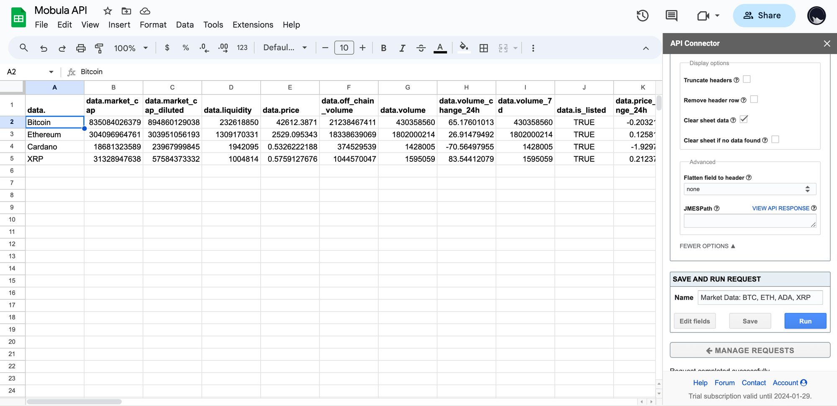Click the horizontal scrollbar thumb
Viewport: 837px width, 406px height.
point(74,402)
